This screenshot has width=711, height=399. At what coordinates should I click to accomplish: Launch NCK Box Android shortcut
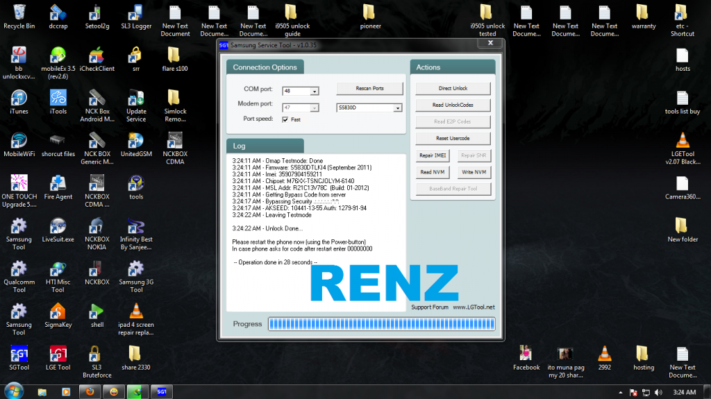[x=97, y=106]
